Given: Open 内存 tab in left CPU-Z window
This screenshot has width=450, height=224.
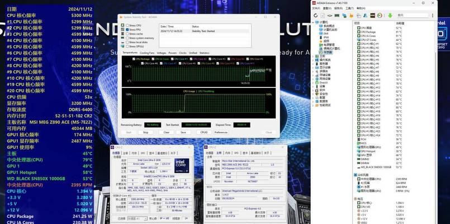Looking at the screenshot, I should tap(134, 153).
